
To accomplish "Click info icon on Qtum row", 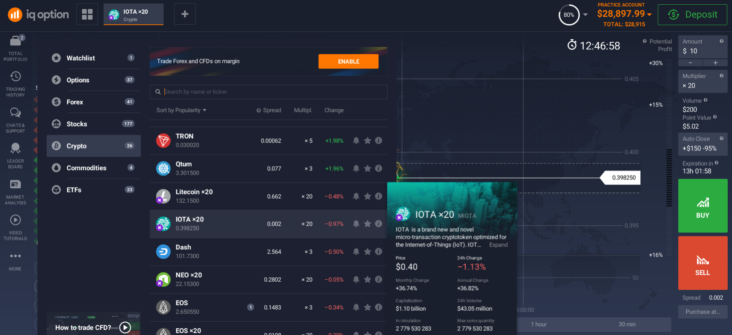I will [x=378, y=168].
